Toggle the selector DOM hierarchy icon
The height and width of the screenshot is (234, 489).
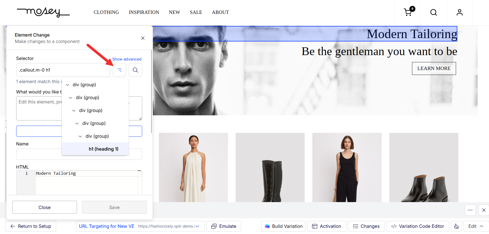[119, 70]
